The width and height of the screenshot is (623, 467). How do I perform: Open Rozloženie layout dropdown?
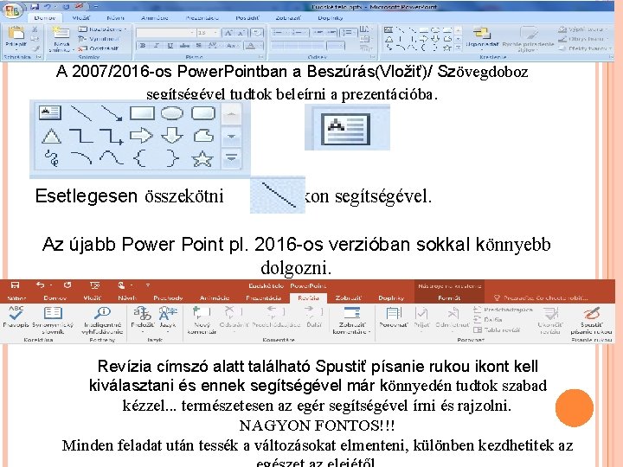pos(102,29)
